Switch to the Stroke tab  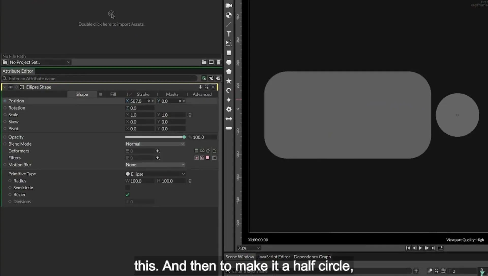pyautogui.click(x=143, y=94)
